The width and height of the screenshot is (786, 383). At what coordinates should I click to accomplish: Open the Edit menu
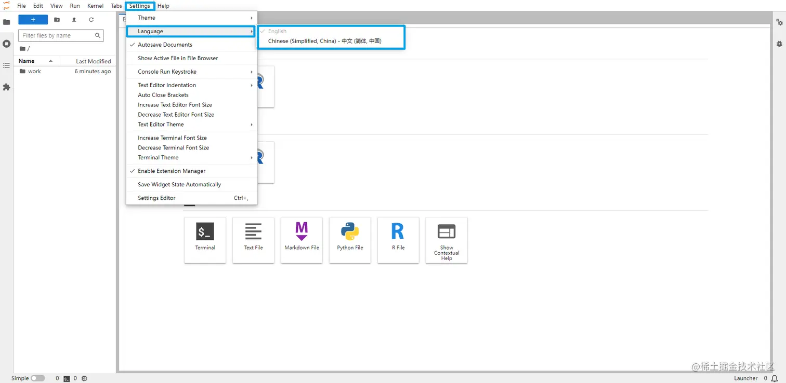pyautogui.click(x=38, y=6)
